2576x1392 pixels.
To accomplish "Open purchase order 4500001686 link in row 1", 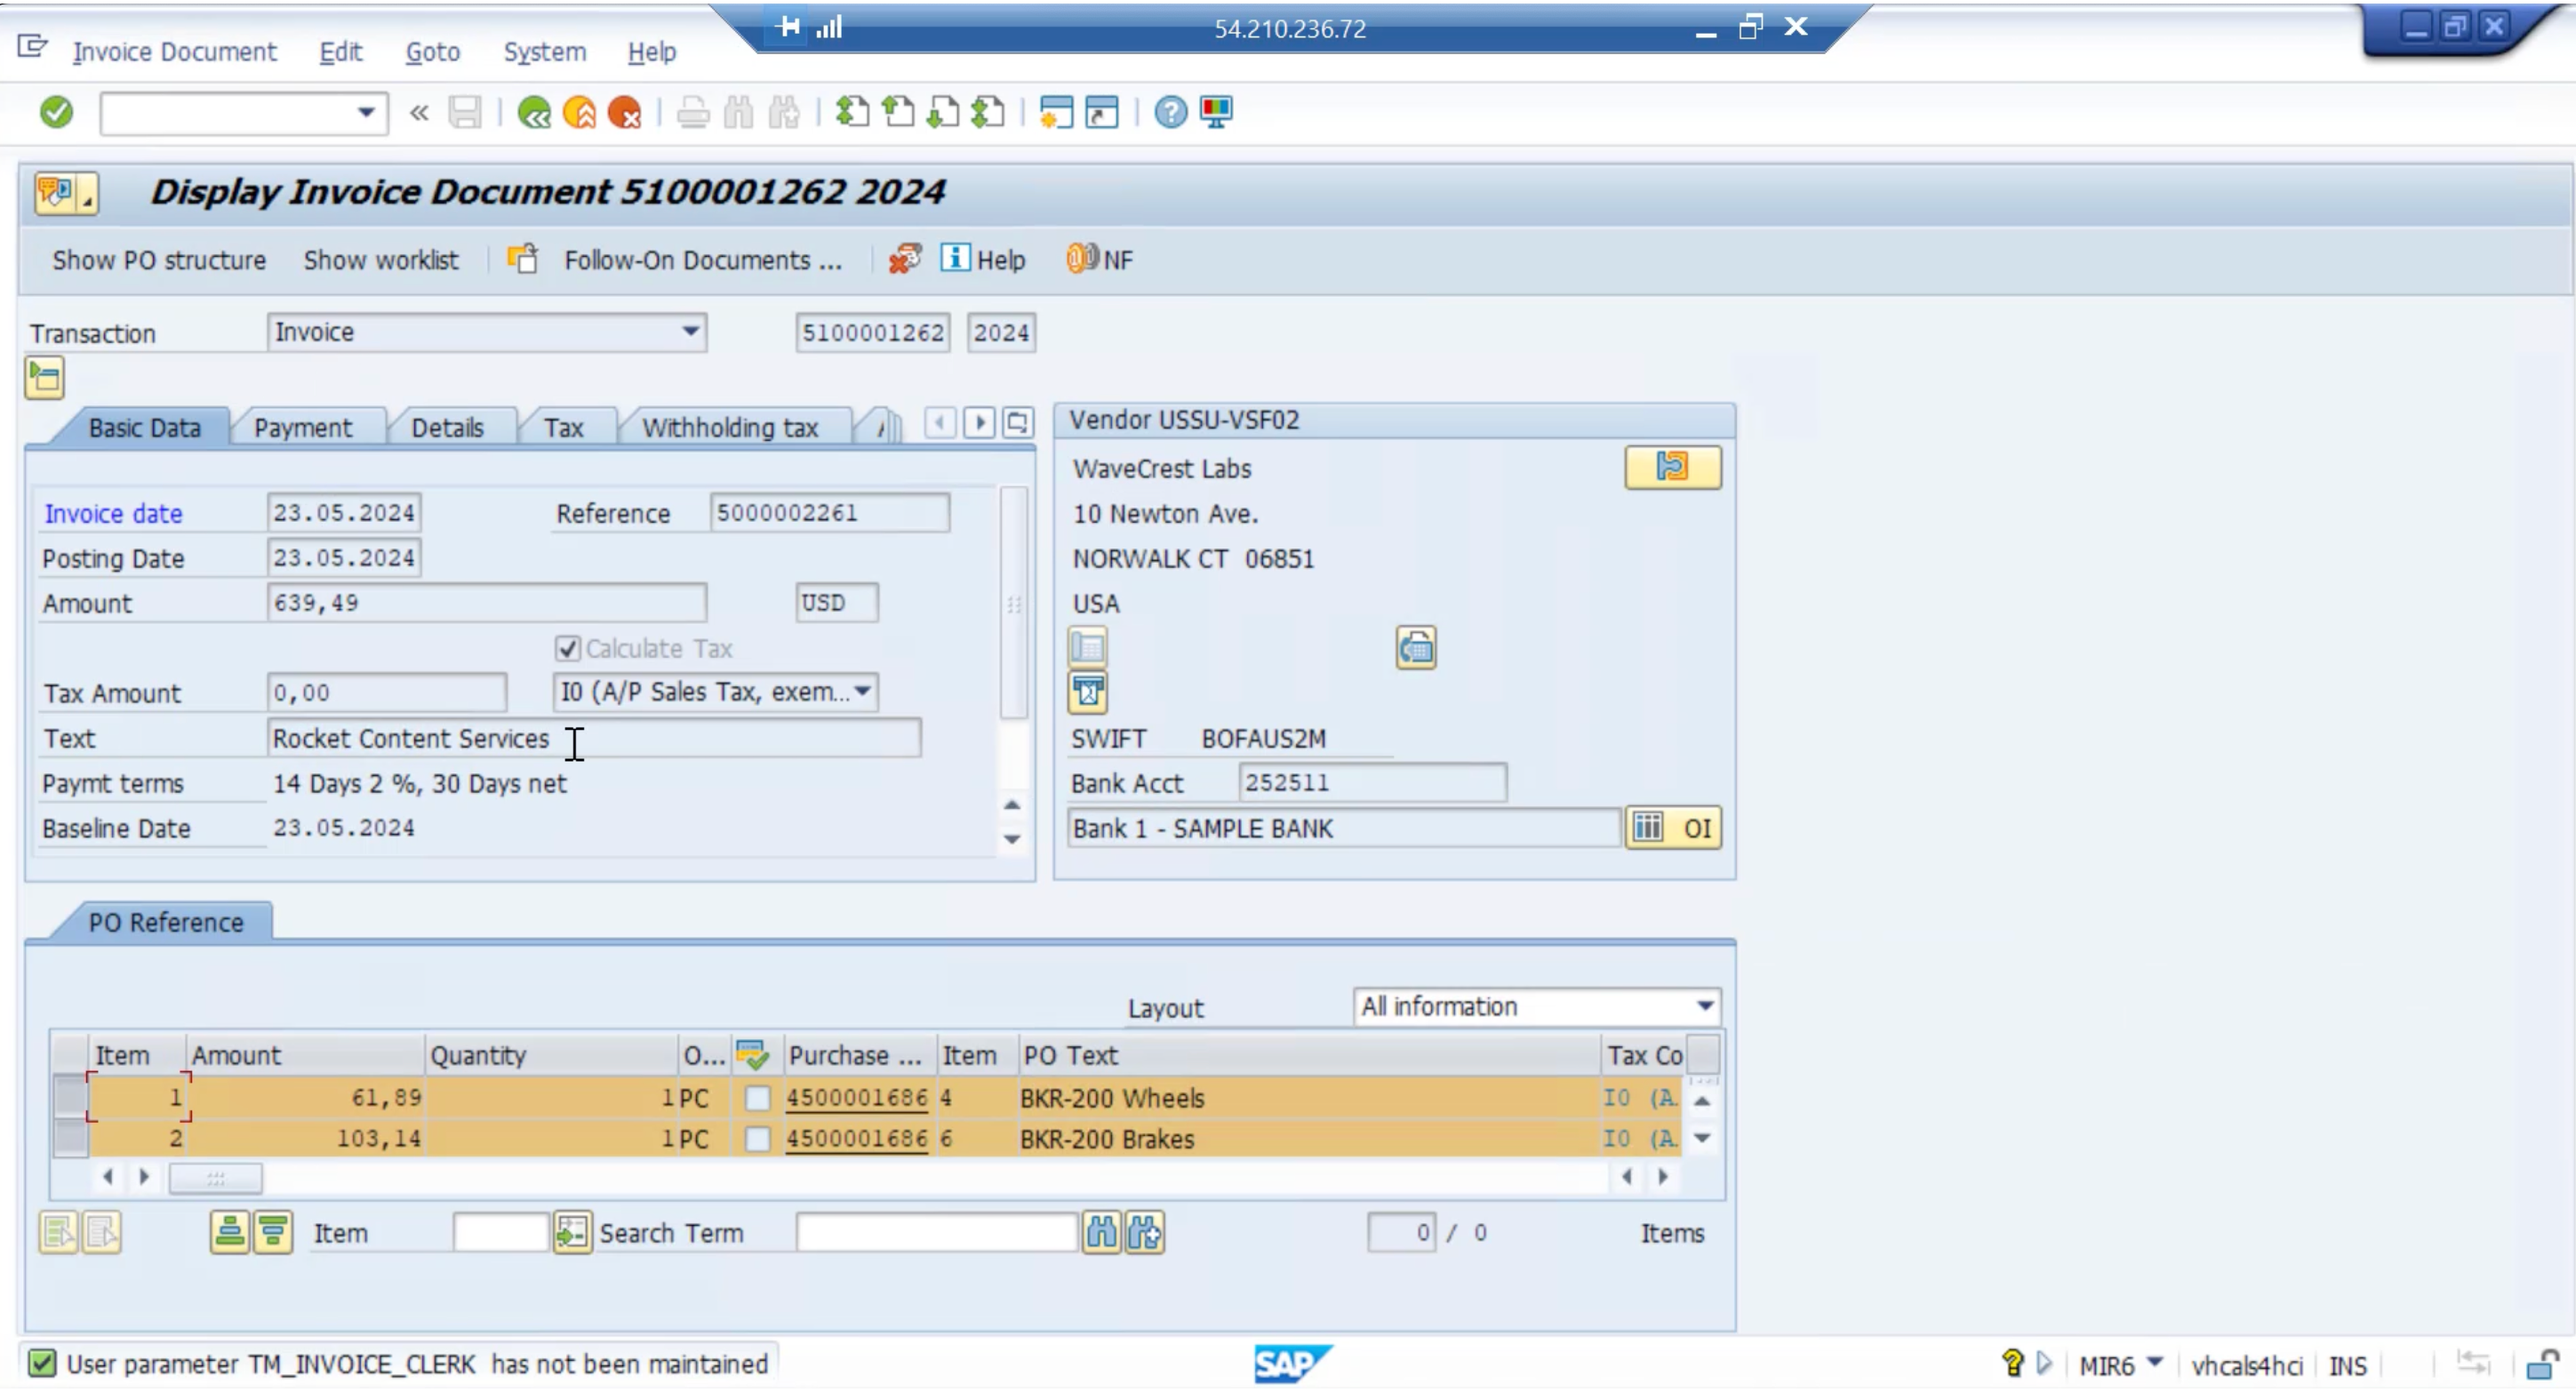I will (x=856, y=1098).
